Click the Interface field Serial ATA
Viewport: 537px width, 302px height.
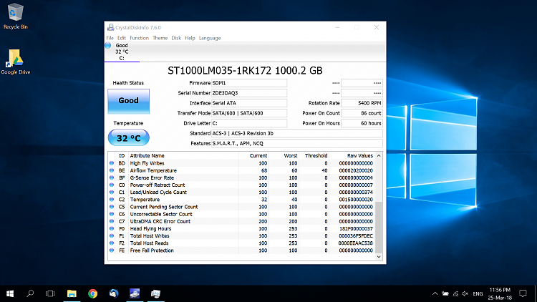click(249, 103)
